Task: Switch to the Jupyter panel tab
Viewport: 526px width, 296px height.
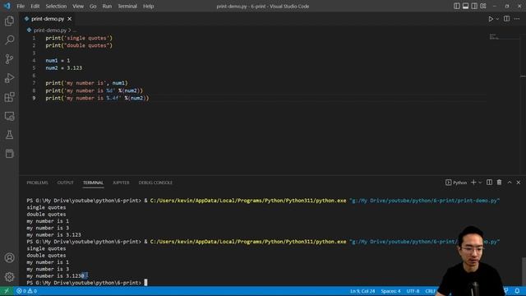Action: point(121,183)
